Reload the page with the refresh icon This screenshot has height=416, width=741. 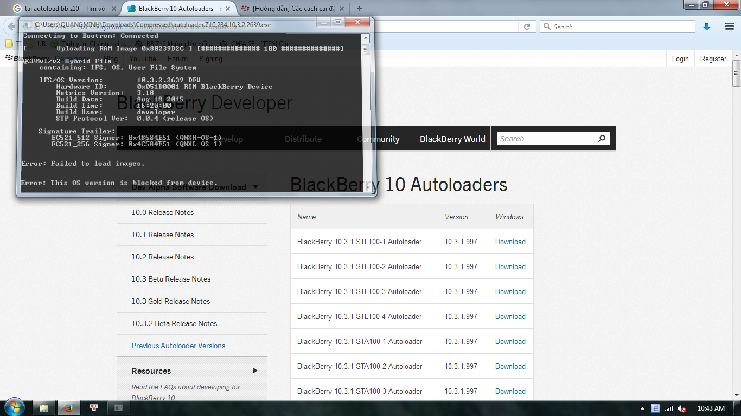coord(527,27)
